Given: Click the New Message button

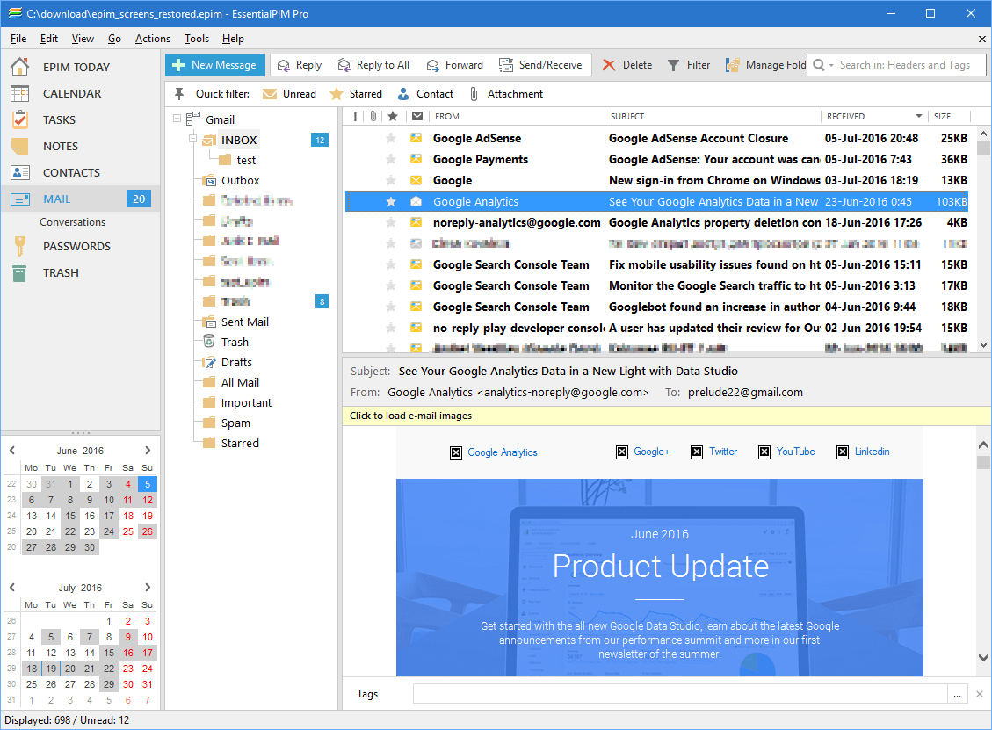Looking at the screenshot, I should point(215,65).
